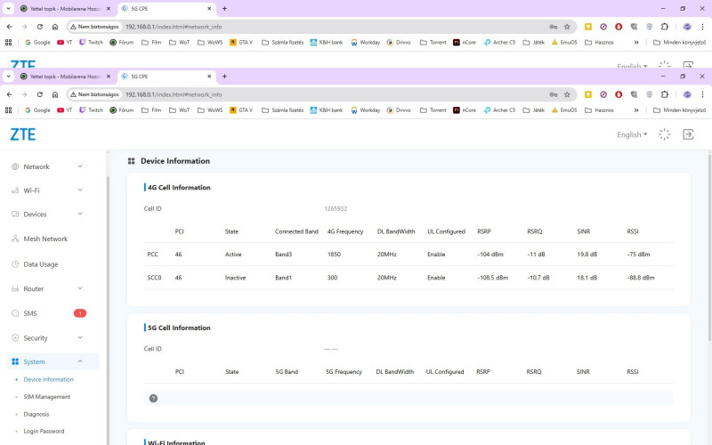Image resolution: width=712 pixels, height=445 pixels.
Task: Click the logout icon in the ZTE header
Action: pos(688,134)
